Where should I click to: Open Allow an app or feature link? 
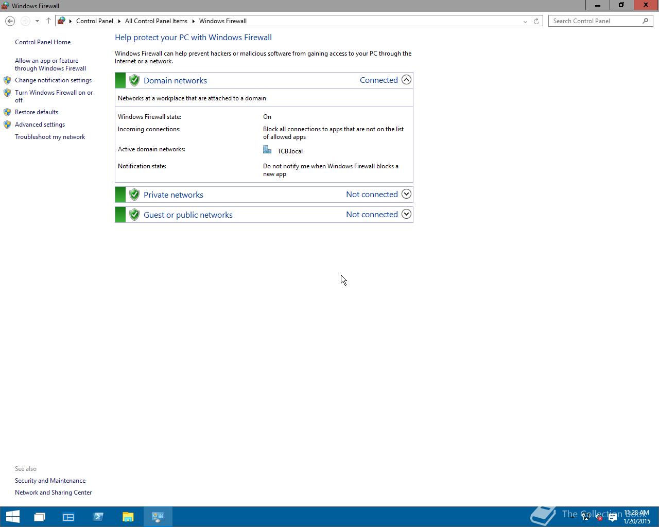click(x=50, y=64)
